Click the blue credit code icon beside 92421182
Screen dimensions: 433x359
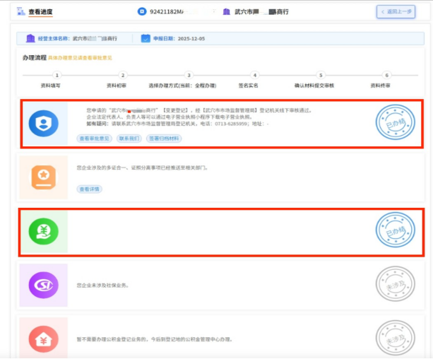point(142,11)
